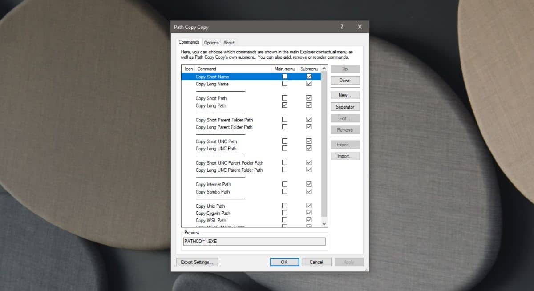Screen dimensions: 534x291
Task: Click the Main menu column header
Action: [285, 69]
